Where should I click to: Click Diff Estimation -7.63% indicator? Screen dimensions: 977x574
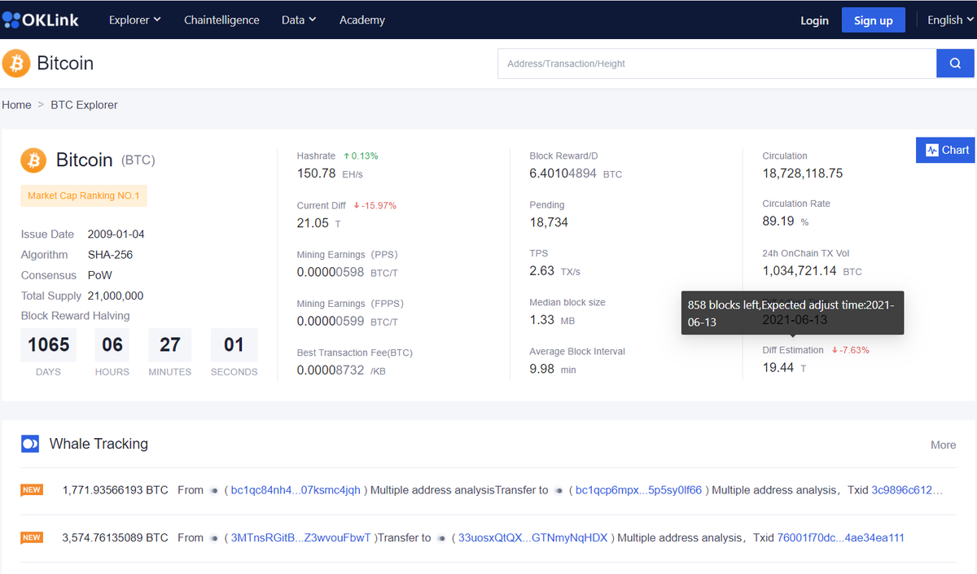click(850, 350)
